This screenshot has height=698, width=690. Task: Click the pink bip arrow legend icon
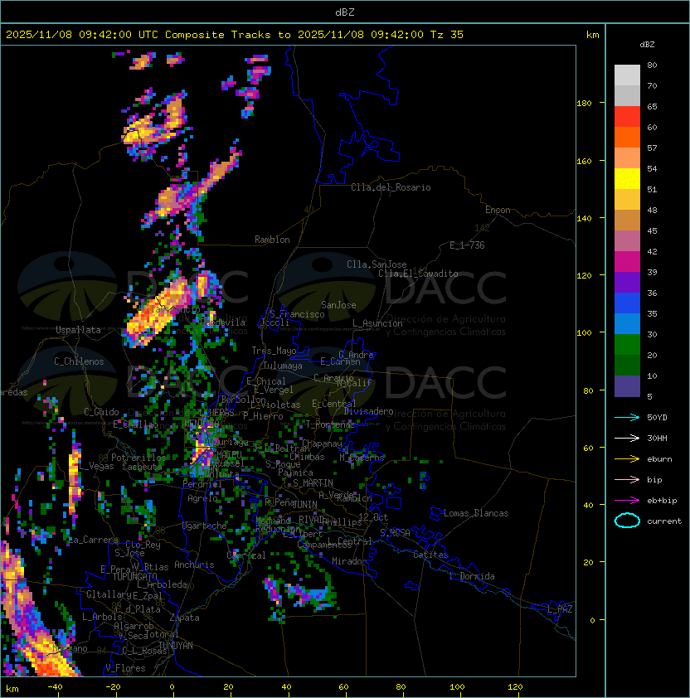coord(627,479)
